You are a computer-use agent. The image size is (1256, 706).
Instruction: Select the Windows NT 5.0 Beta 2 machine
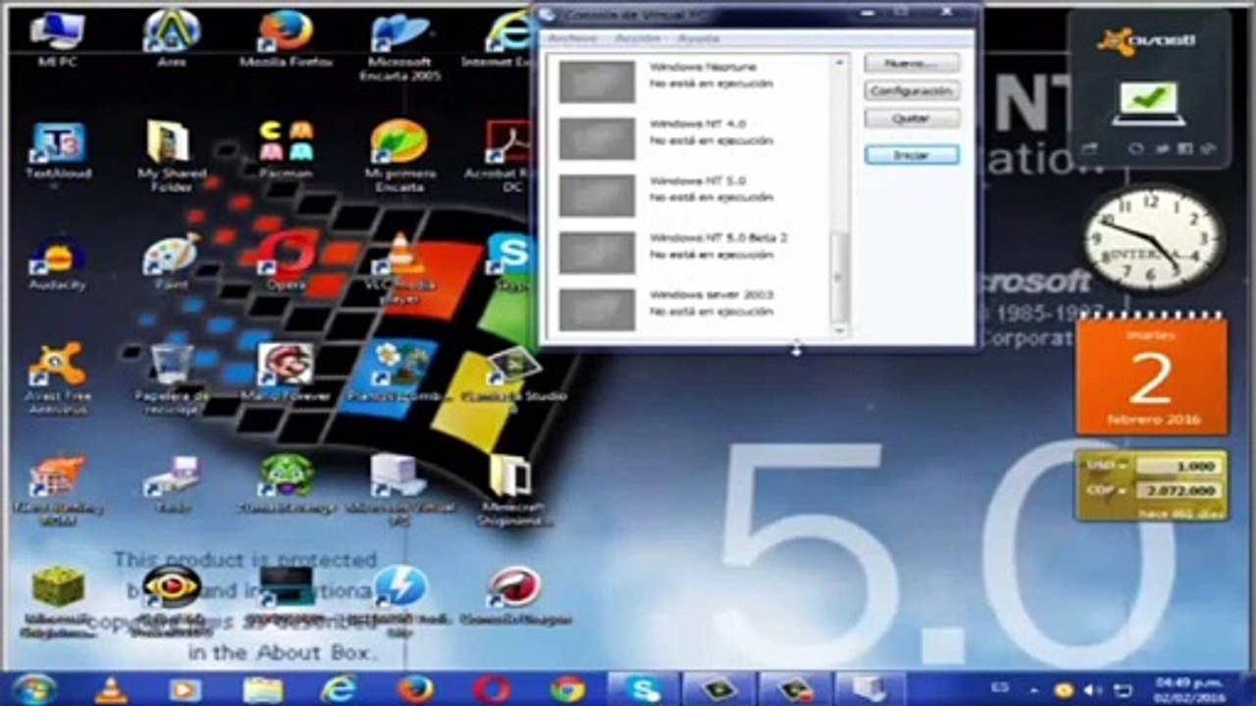point(692,252)
